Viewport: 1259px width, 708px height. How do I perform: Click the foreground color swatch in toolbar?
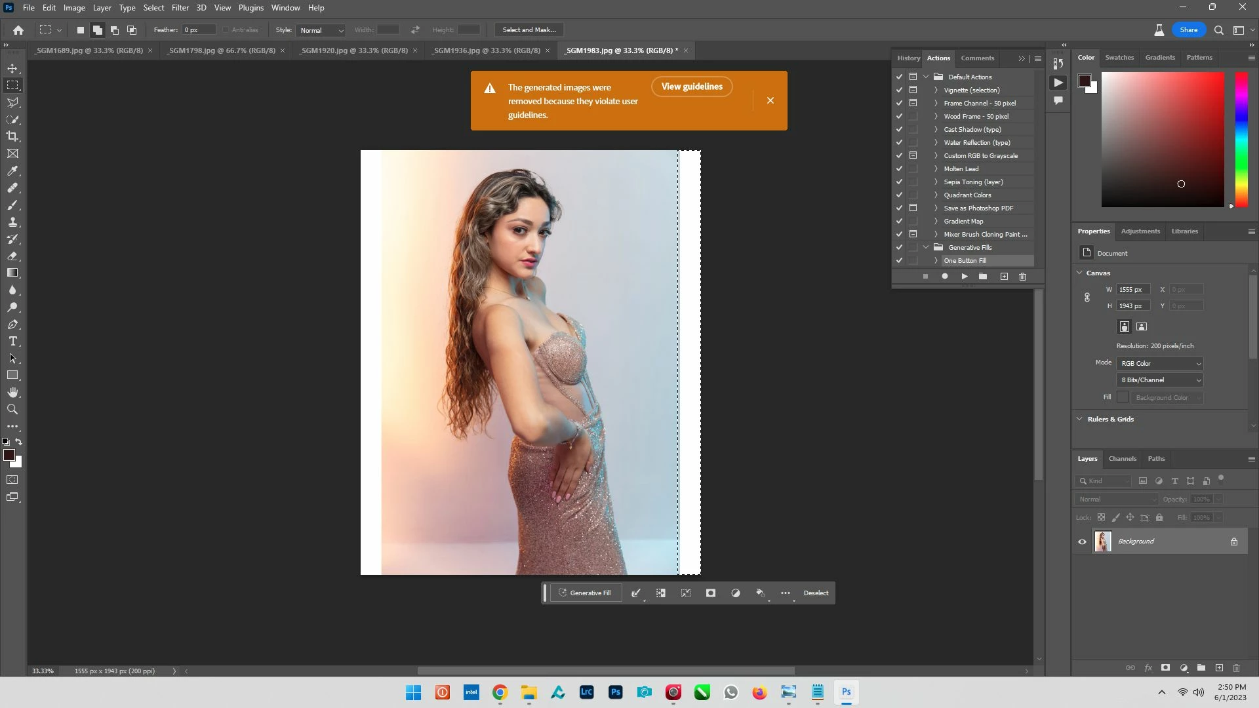(x=9, y=455)
